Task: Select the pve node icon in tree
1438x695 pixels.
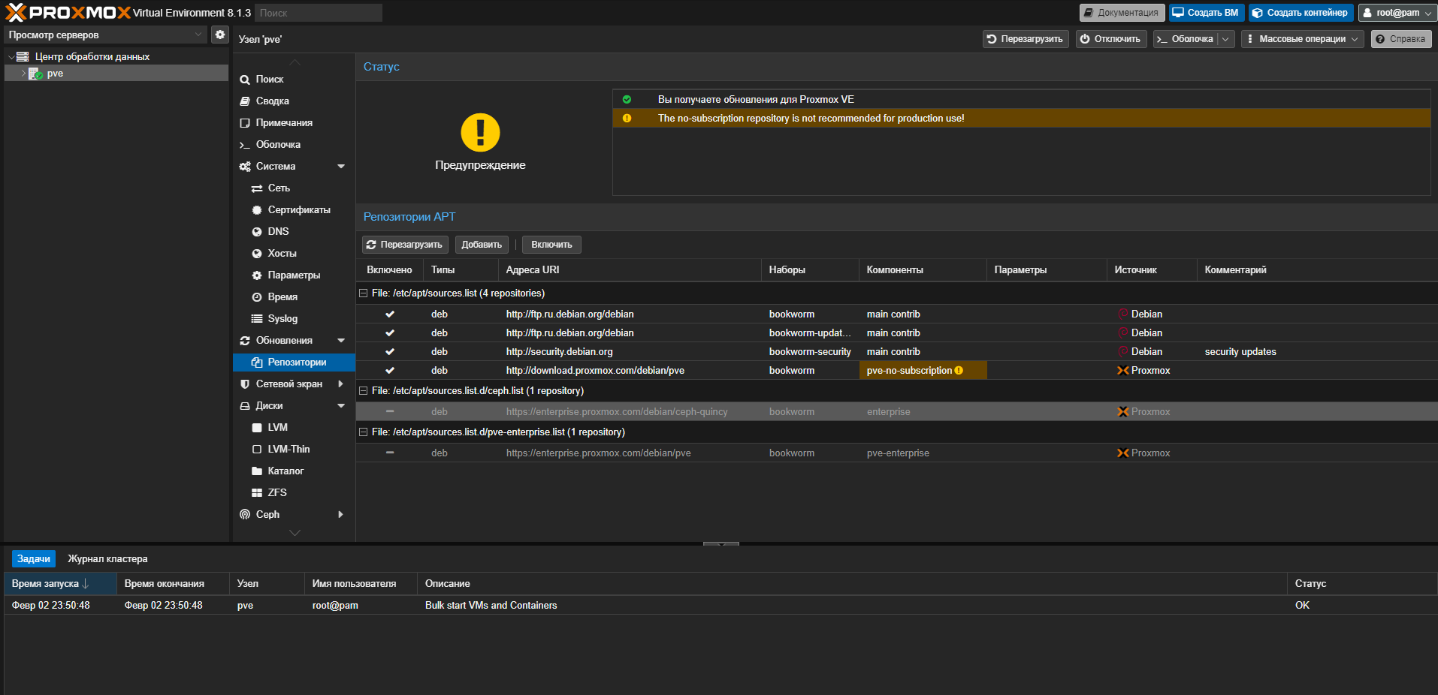Action: [35, 74]
